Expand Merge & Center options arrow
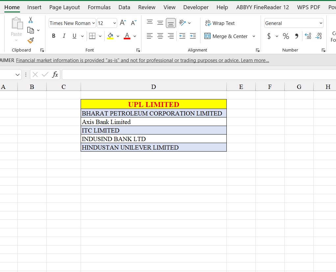336x272 pixels. (254, 36)
